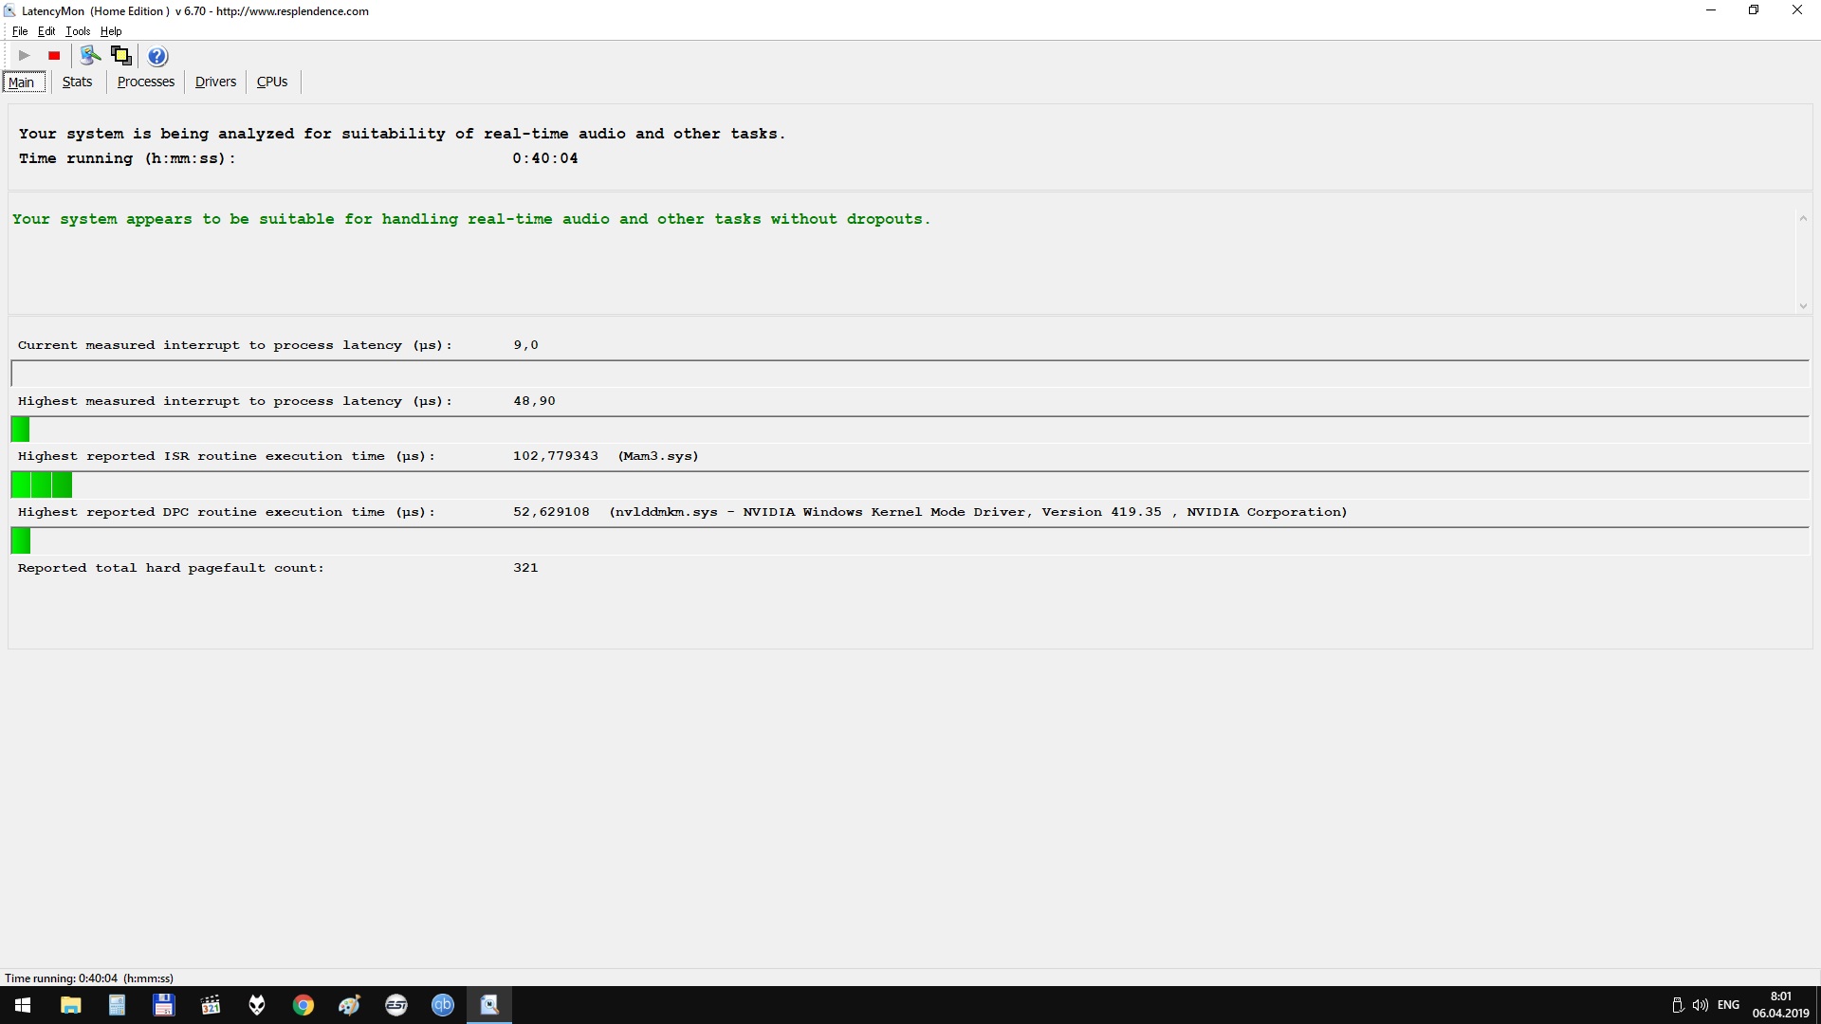1821x1024 pixels.
Task: Click the volume speaker icon in system tray
Action: point(1700,1005)
